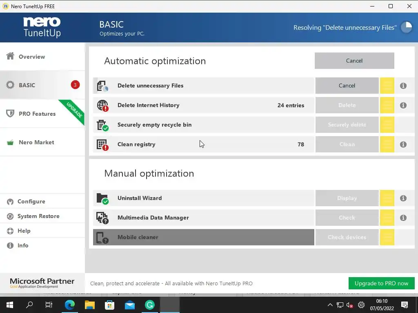Open taskbar search magnifier
This screenshot has width=418, height=313.
pos(29,305)
